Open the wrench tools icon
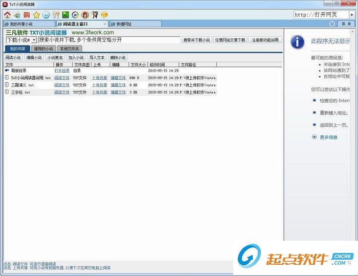 pyautogui.click(x=56, y=15)
